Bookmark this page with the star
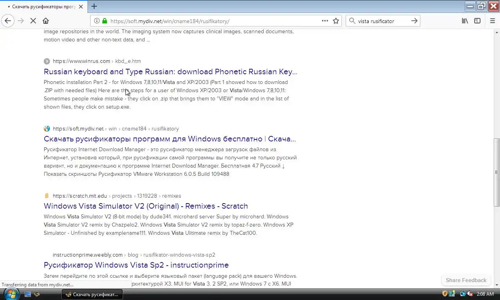Viewport: 500px width, 300px height. tap(336, 21)
